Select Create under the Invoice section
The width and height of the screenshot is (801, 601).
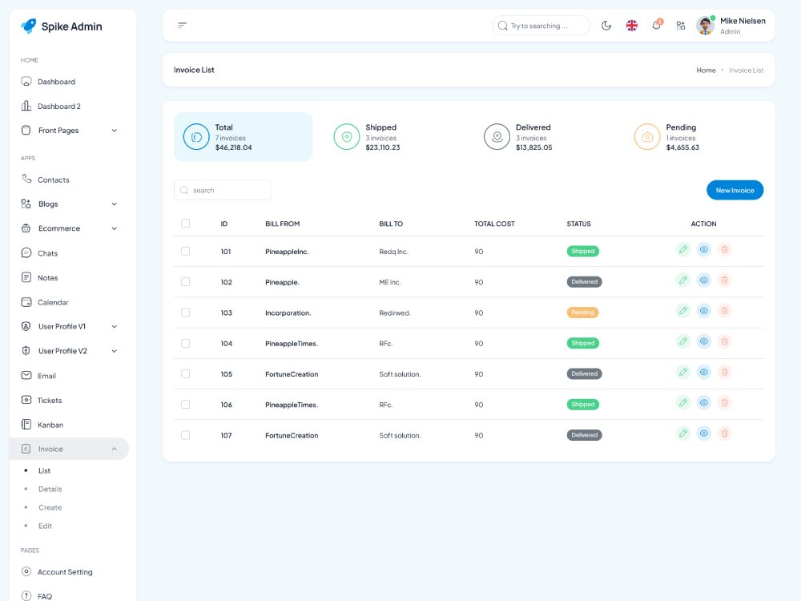pos(50,507)
